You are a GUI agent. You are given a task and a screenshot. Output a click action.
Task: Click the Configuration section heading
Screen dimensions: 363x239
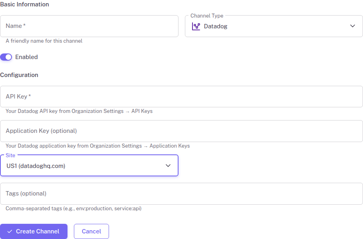coord(20,75)
